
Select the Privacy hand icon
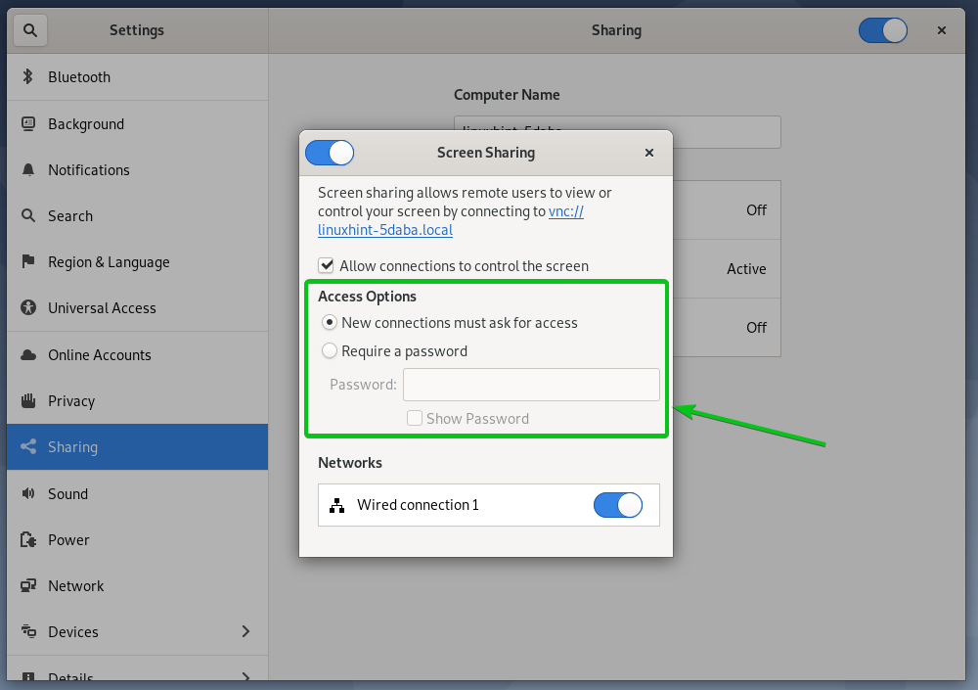[x=28, y=400]
